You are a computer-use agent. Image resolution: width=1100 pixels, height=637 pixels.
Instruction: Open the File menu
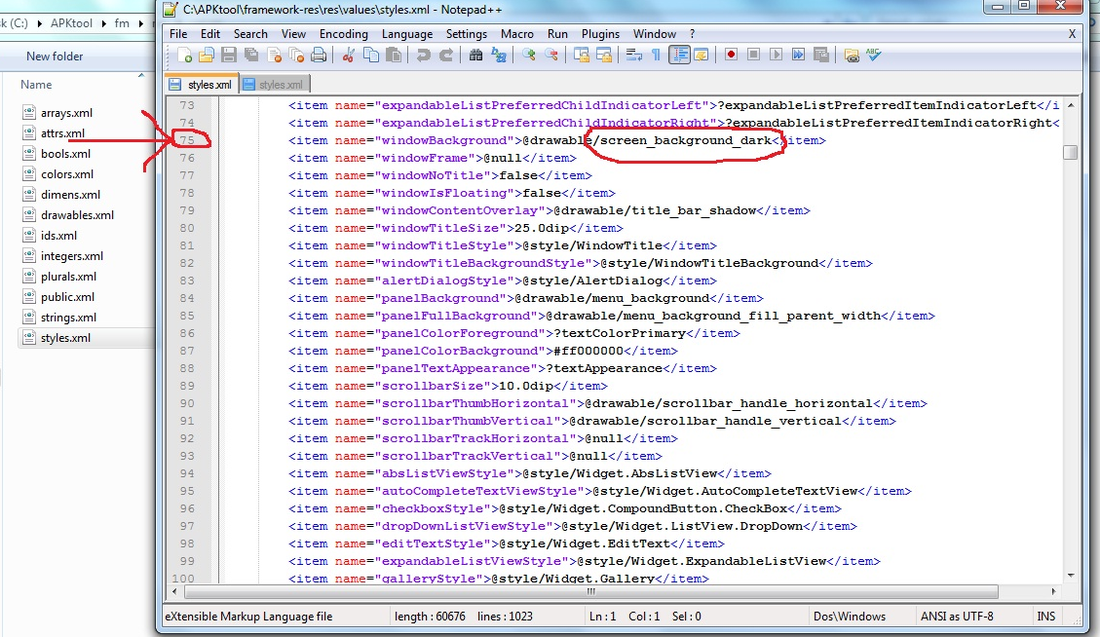pyautogui.click(x=178, y=34)
